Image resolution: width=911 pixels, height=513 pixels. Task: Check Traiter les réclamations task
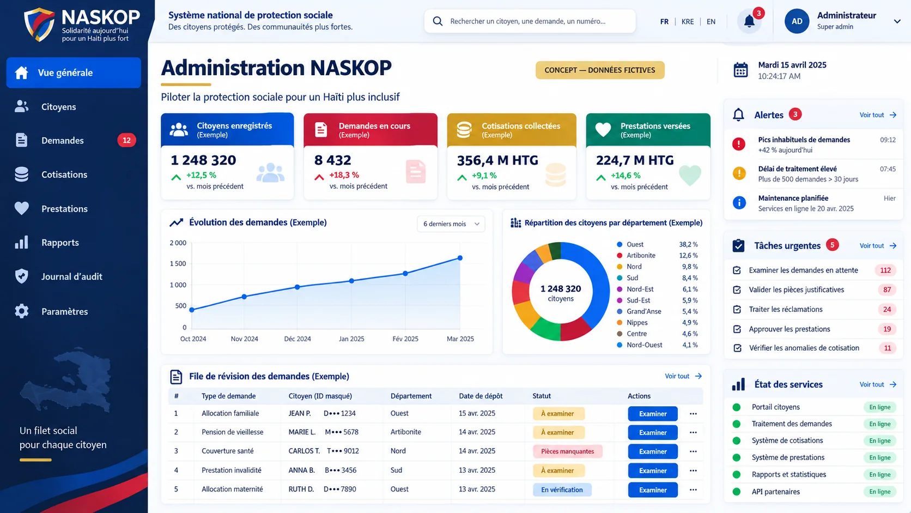click(737, 310)
